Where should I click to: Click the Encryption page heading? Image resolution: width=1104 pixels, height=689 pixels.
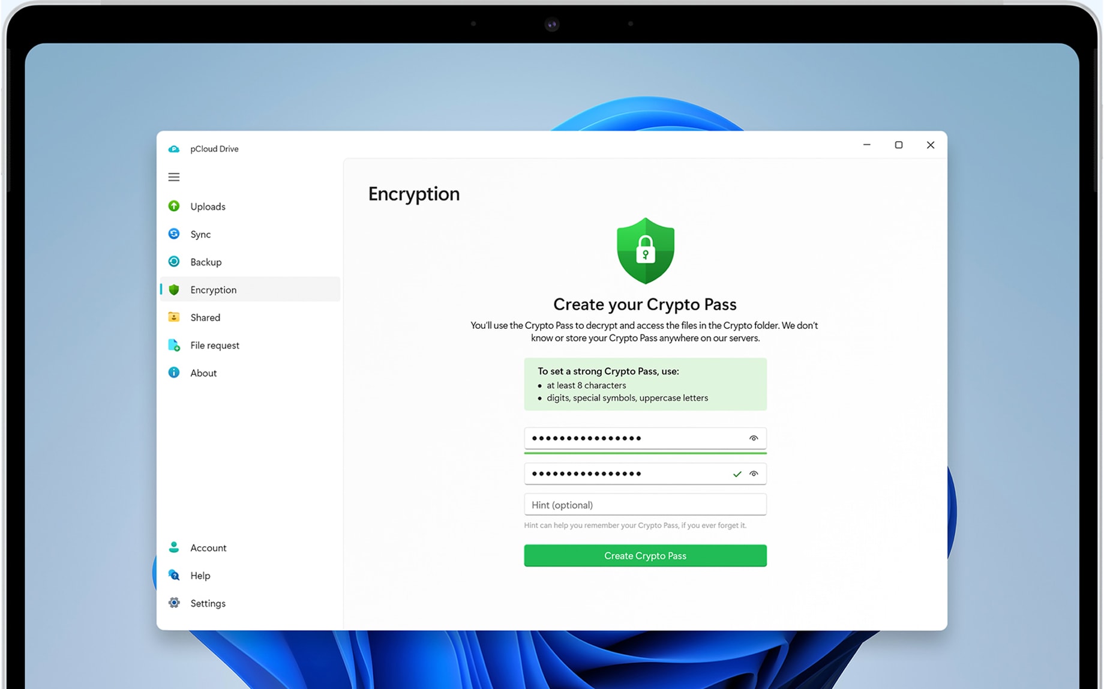click(414, 193)
